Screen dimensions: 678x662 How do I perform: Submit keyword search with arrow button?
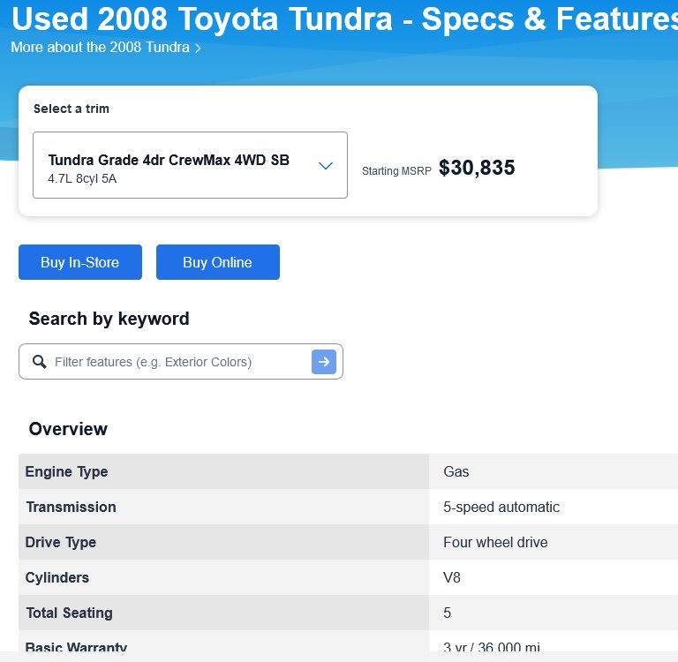click(x=324, y=362)
